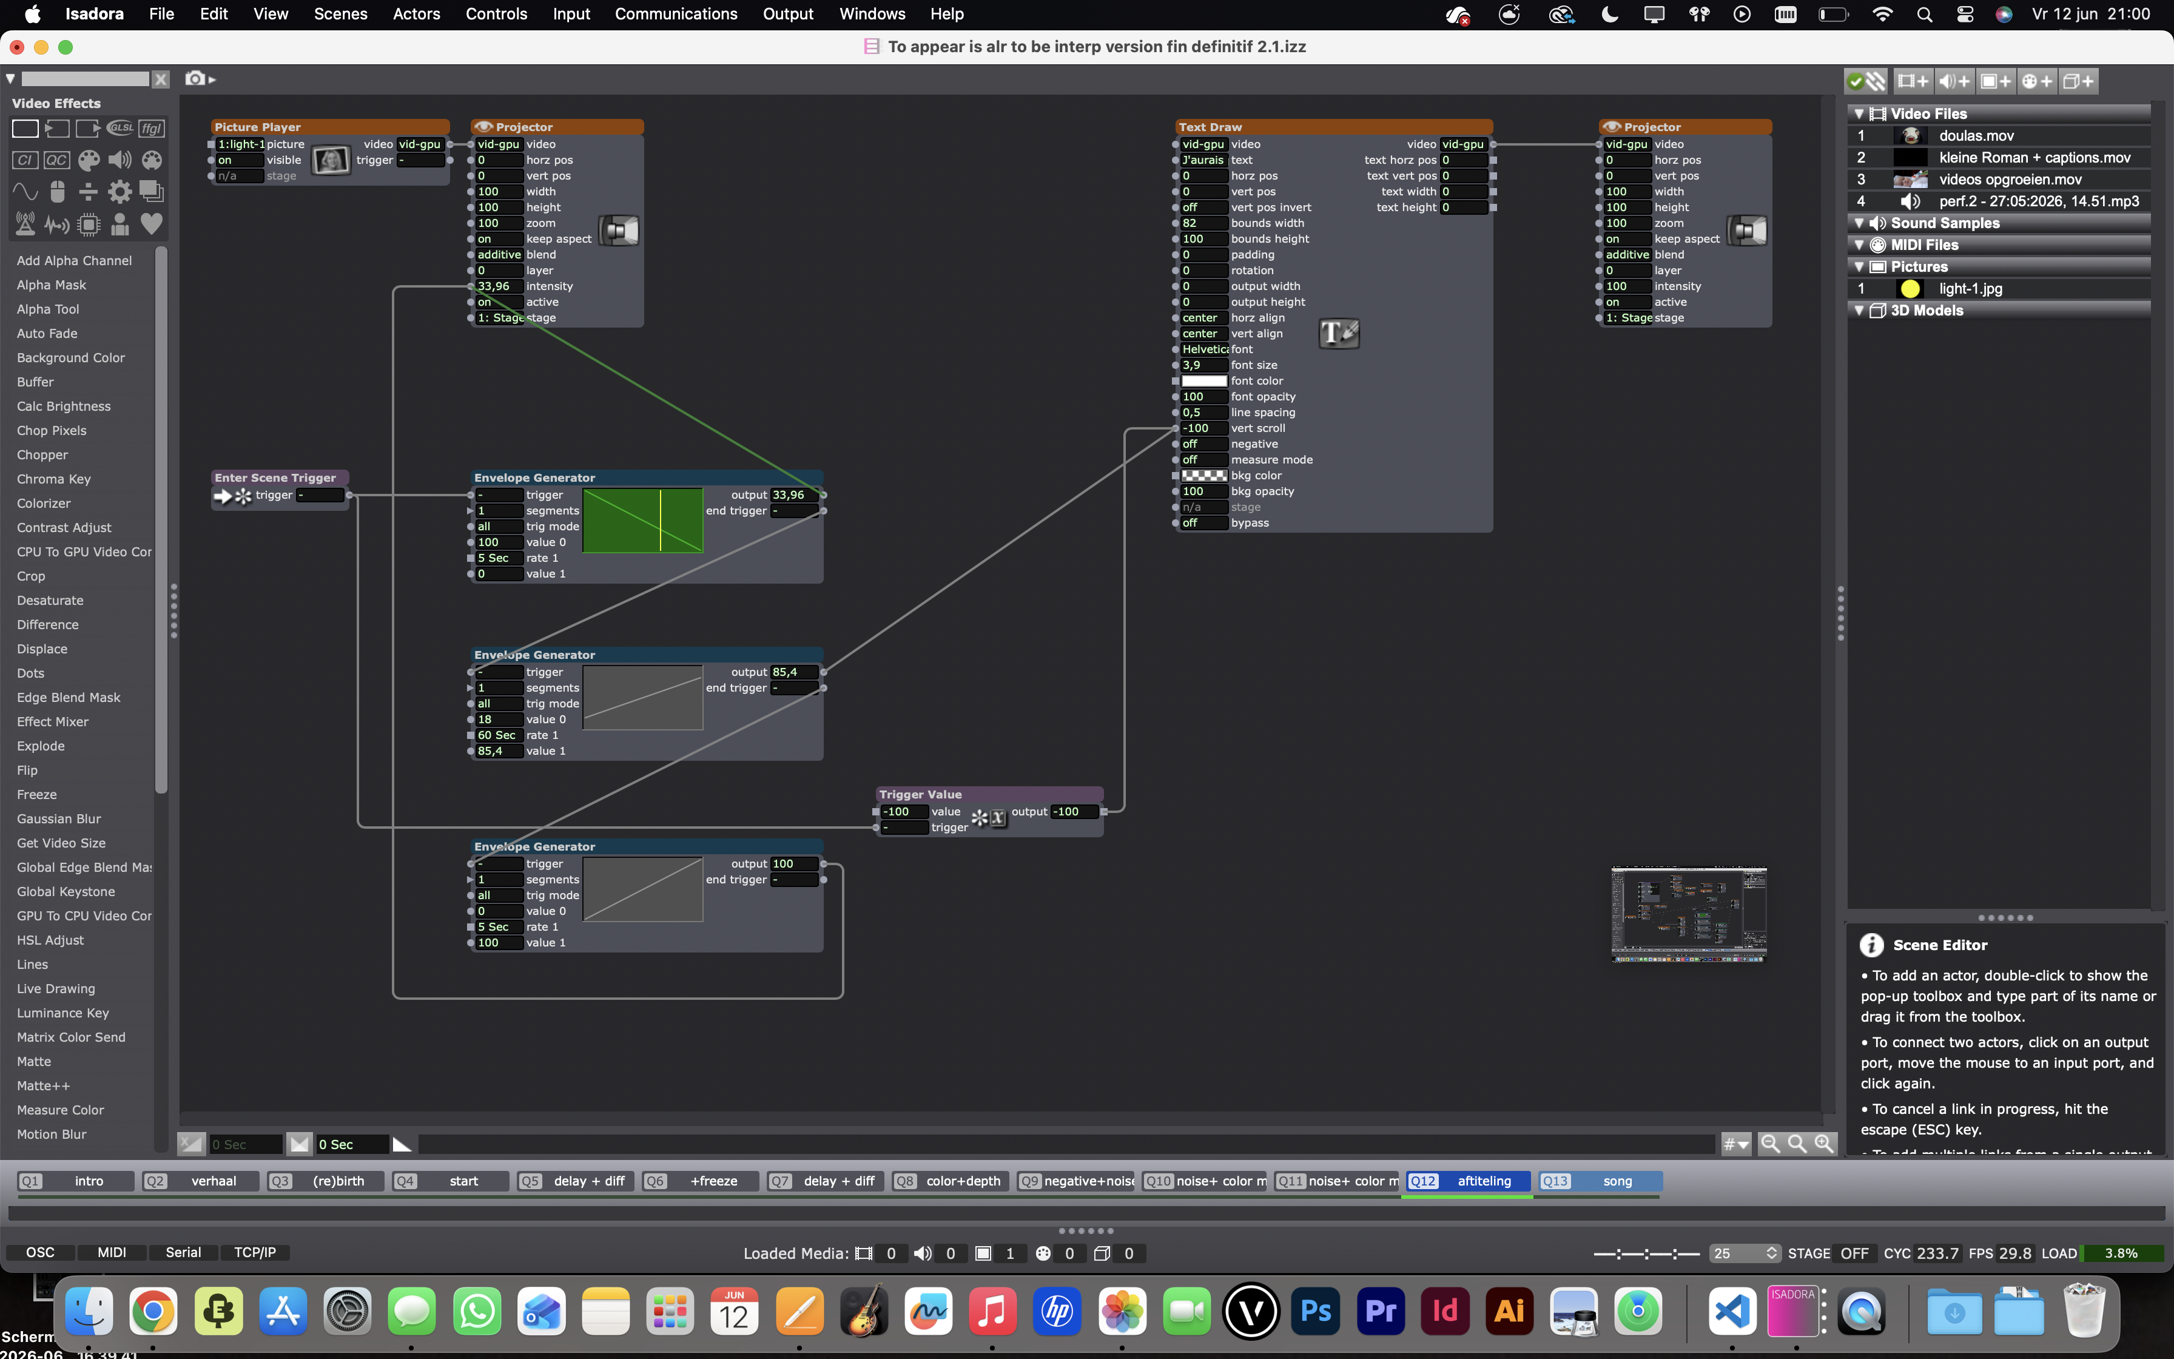Select the heart favorites actor category
The width and height of the screenshot is (2174, 1359).
pos(152,224)
